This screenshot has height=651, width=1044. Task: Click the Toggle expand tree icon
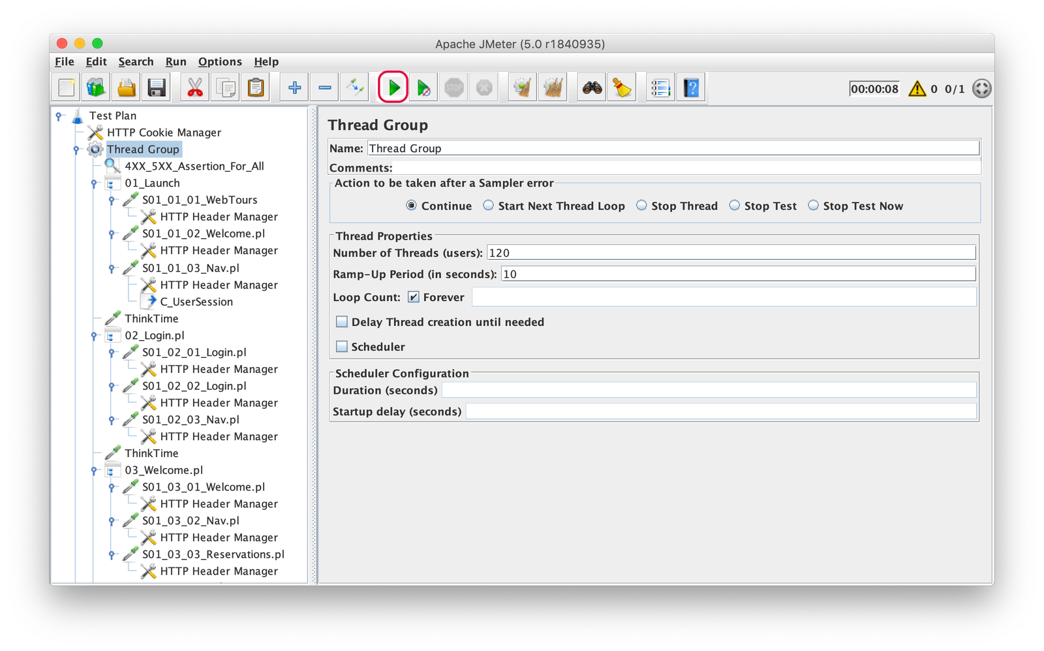coord(356,87)
